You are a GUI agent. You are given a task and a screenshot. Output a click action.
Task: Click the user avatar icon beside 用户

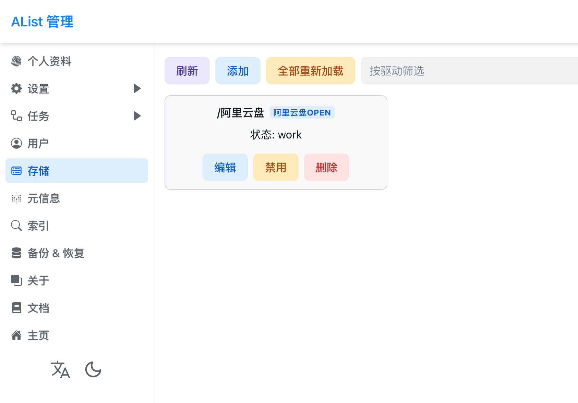pos(16,143)
